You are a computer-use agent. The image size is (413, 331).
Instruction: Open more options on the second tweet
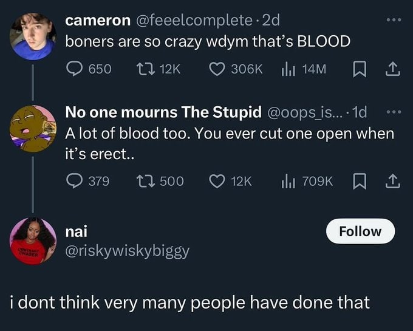pos(394,113)
